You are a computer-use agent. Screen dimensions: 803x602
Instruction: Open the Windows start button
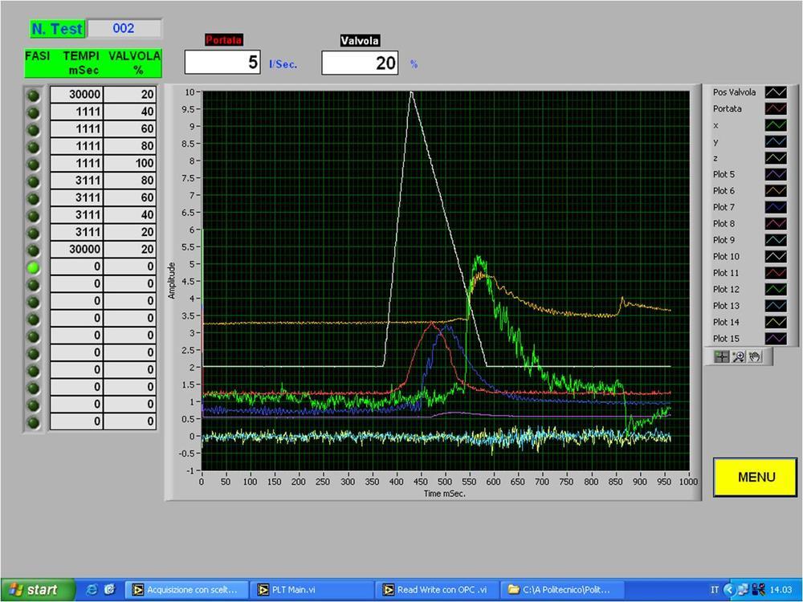pyautogui.click(x=33, y=590)
